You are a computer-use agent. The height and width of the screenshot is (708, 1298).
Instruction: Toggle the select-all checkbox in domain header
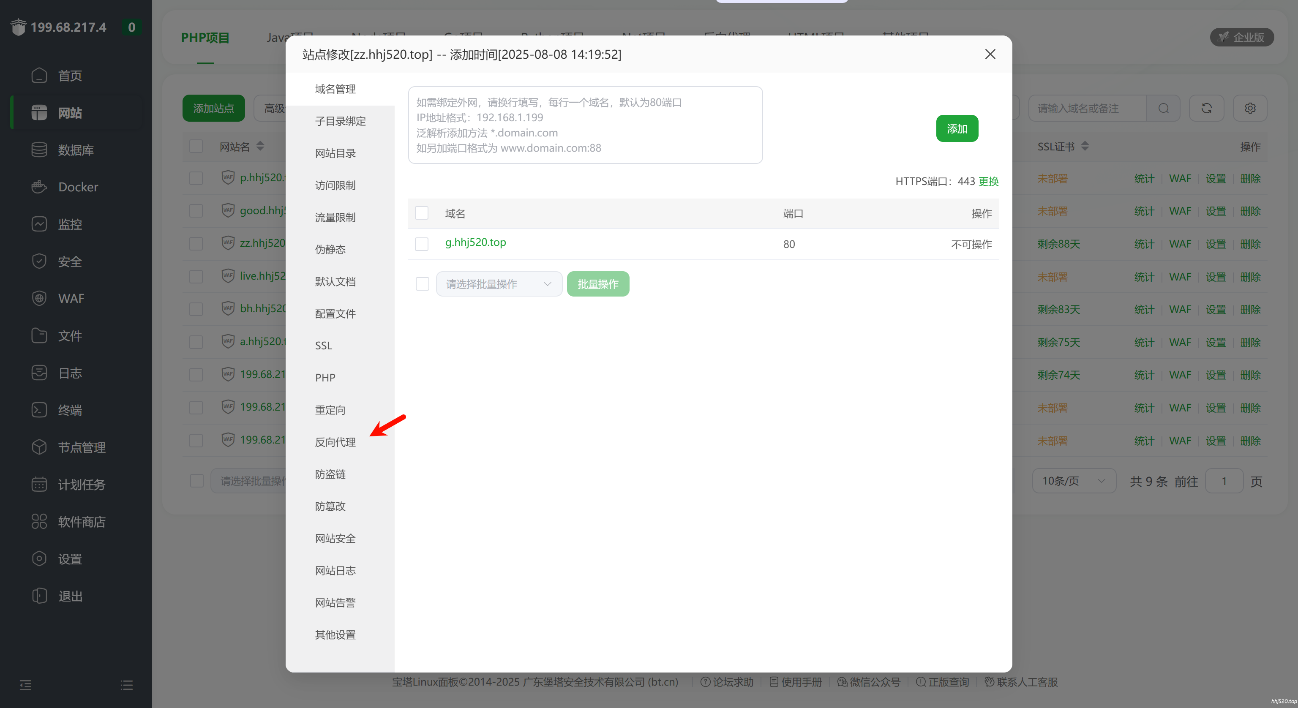tap(422, 213)
